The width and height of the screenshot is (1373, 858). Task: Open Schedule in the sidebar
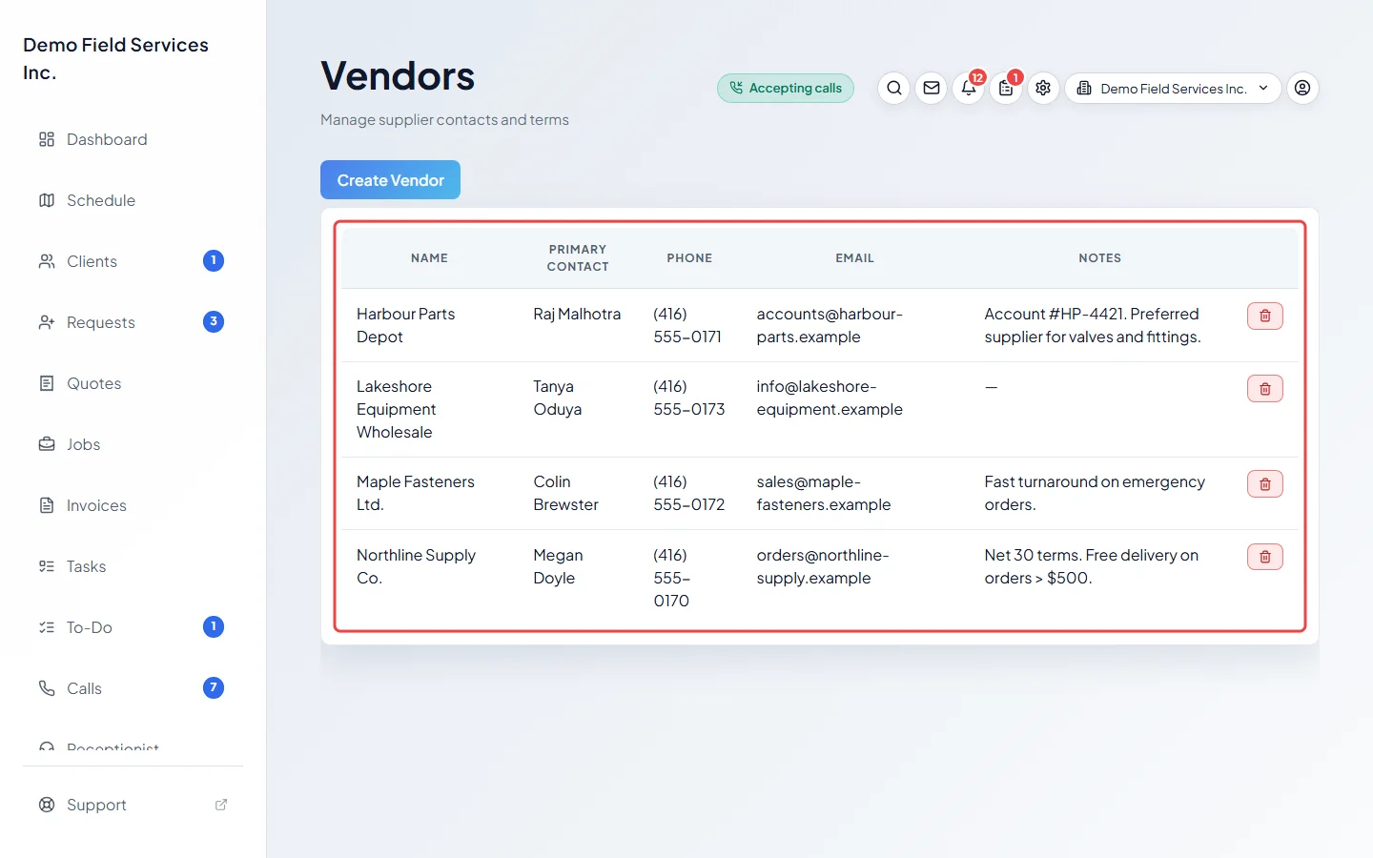[133, 200]
